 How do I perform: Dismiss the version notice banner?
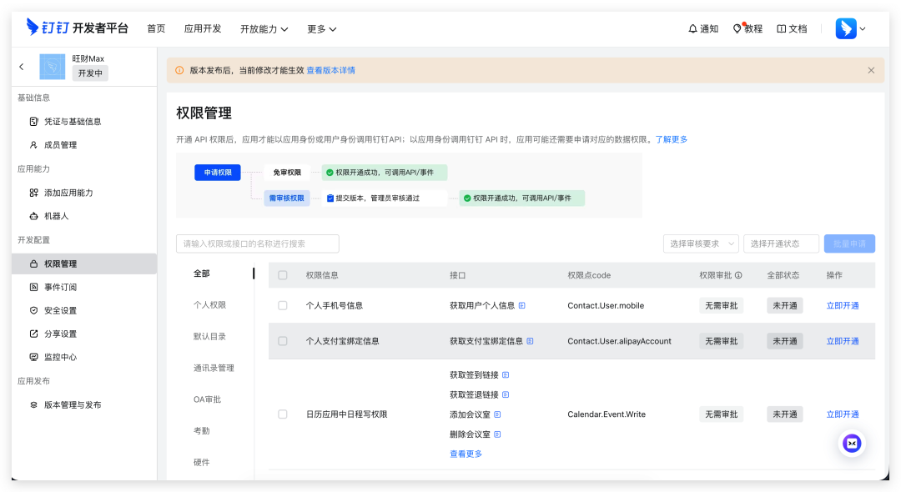tap(871, 70)
